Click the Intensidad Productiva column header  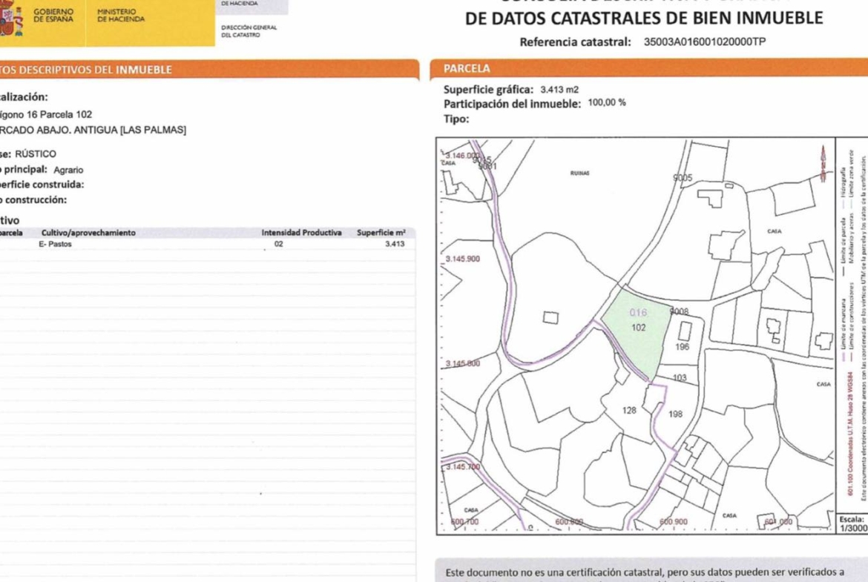tap(301, 233)
